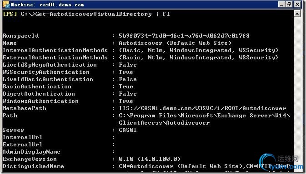Click the RunspaceId GUID value
Screen dimensions: 306x174
184,36
